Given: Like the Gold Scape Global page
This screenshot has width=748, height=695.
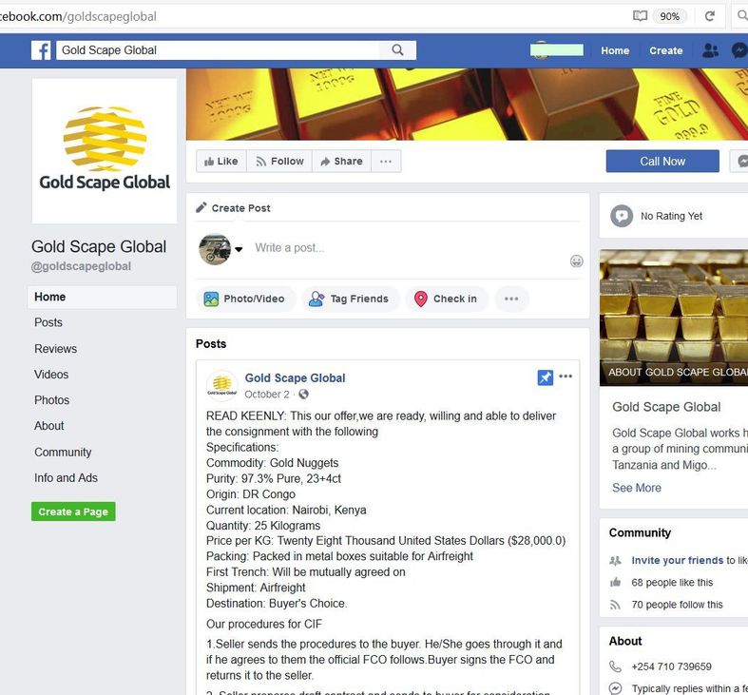Looking at the screenshot, I should tap(221, 162).
